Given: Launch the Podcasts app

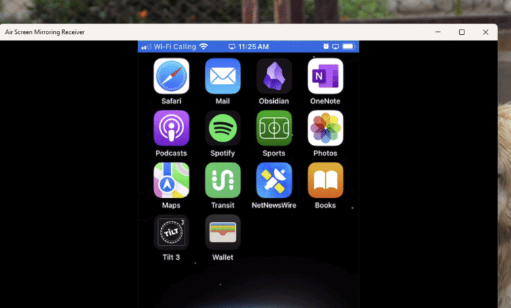Looking at the screenshot, I should 171,128.
